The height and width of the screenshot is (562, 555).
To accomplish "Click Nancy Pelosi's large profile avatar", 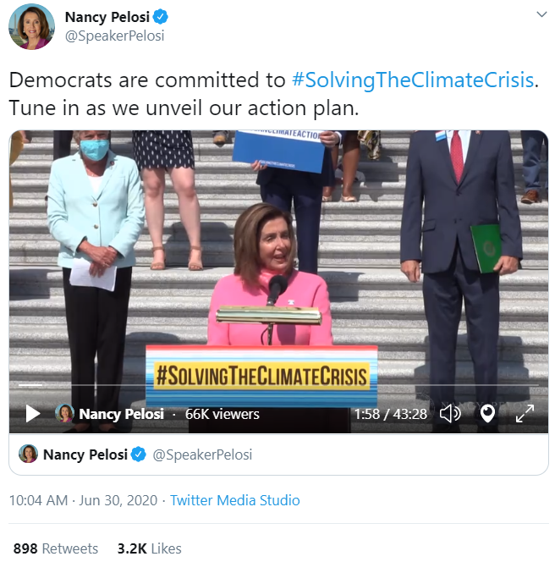I will click(x=31, y=26).
